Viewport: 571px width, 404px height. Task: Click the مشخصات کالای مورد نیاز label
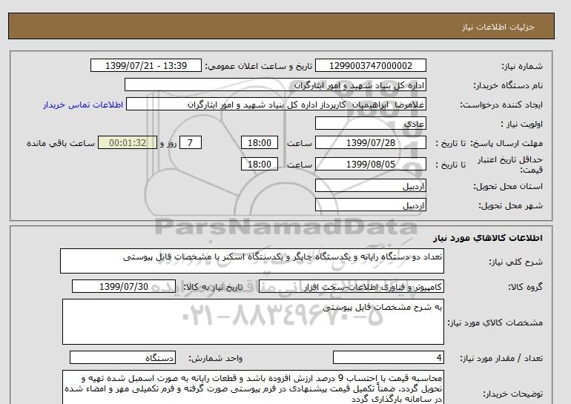495,322
